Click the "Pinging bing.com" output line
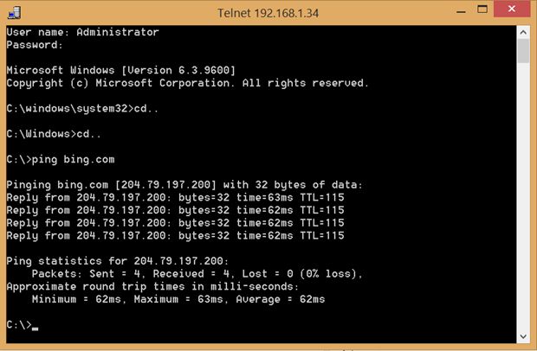 click(184, 185)
